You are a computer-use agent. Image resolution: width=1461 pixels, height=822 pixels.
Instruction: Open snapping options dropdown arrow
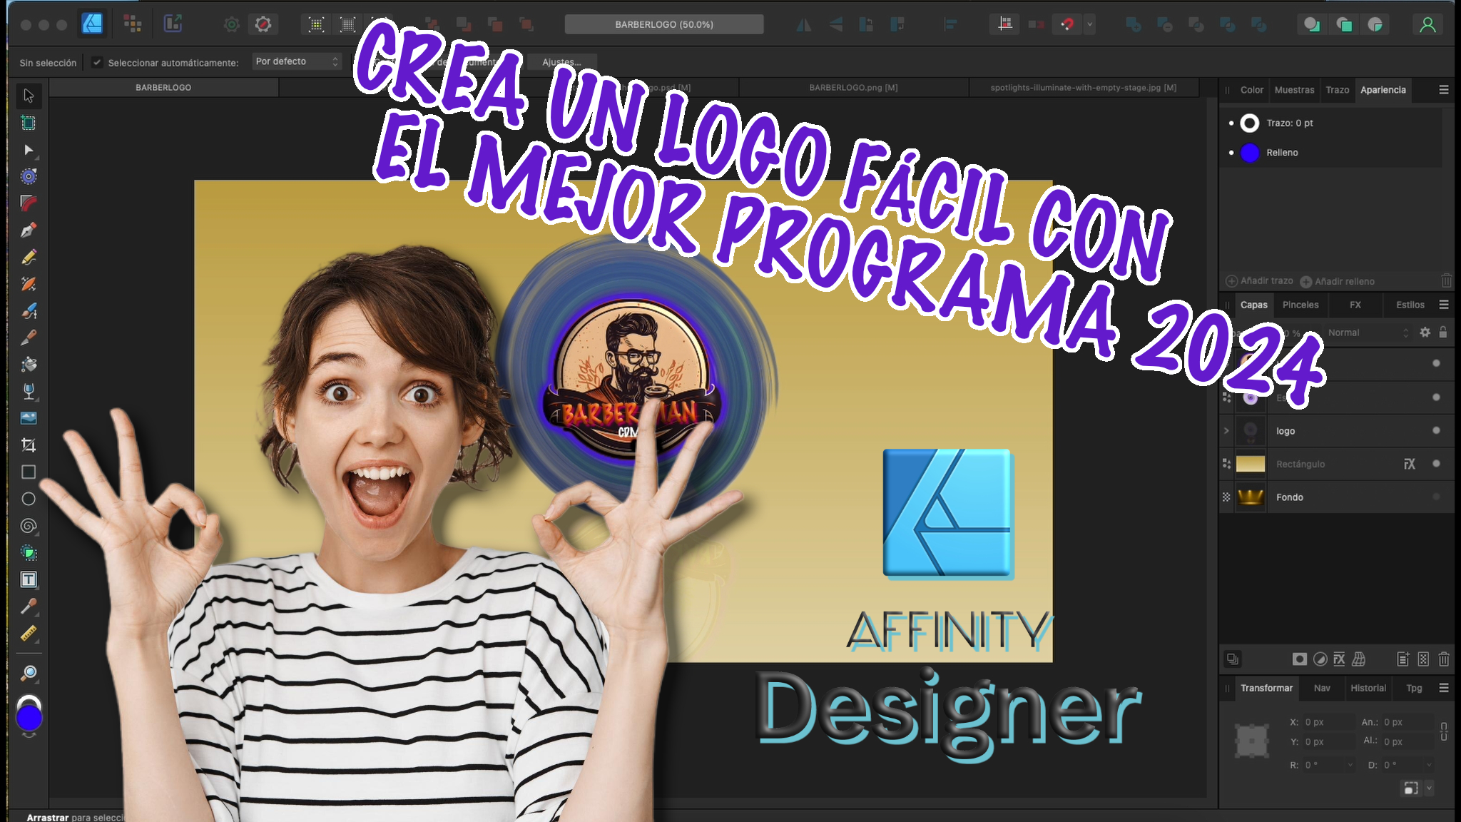pos(1089,24)
